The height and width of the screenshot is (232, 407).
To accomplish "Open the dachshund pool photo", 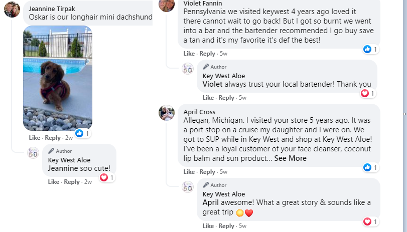I will [x=58, y=78].
